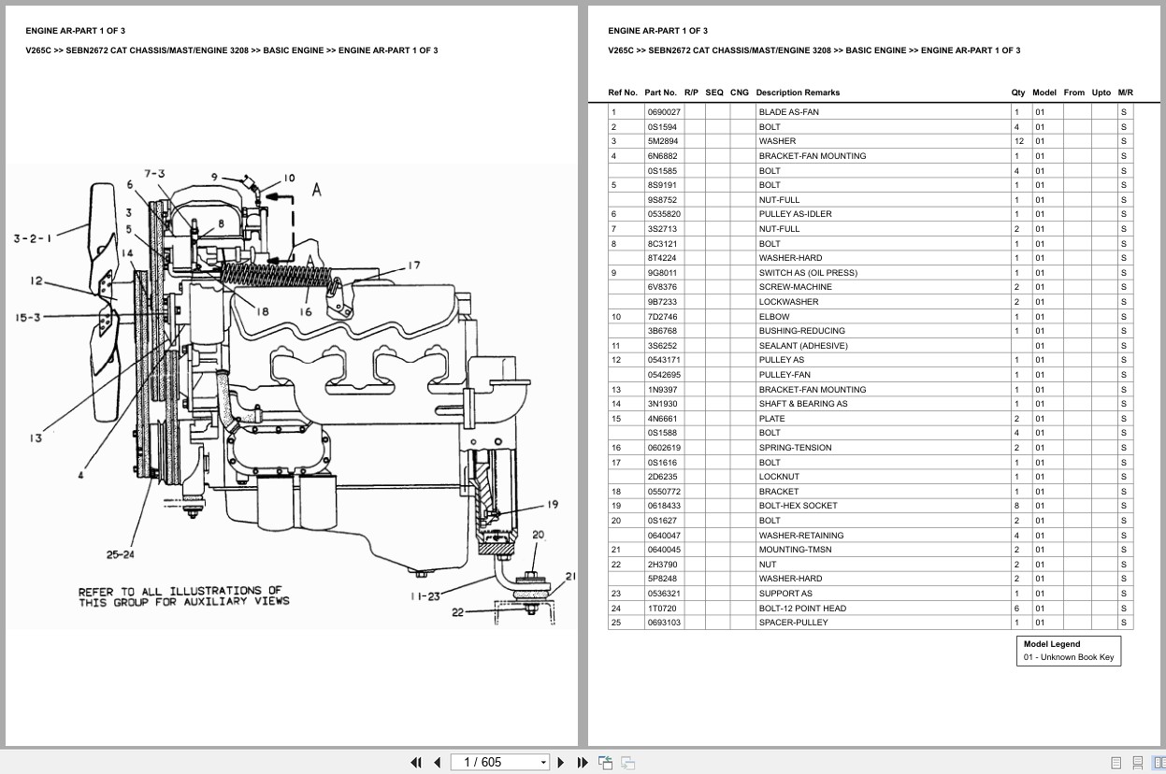The height and width of the screenshot is (774, 1166).
Task: Click the SEBN2672 CAT CHASSIS/MAST/ENGINE 3208 link
Action: click(738, 50)
